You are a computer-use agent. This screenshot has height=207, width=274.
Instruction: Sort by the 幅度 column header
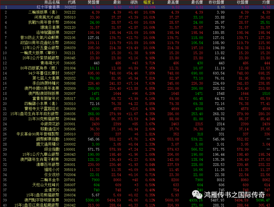click(149, 2)
